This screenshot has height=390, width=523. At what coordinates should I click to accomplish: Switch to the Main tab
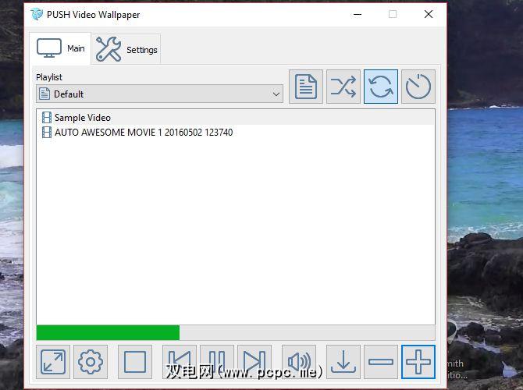click(60, 48)
